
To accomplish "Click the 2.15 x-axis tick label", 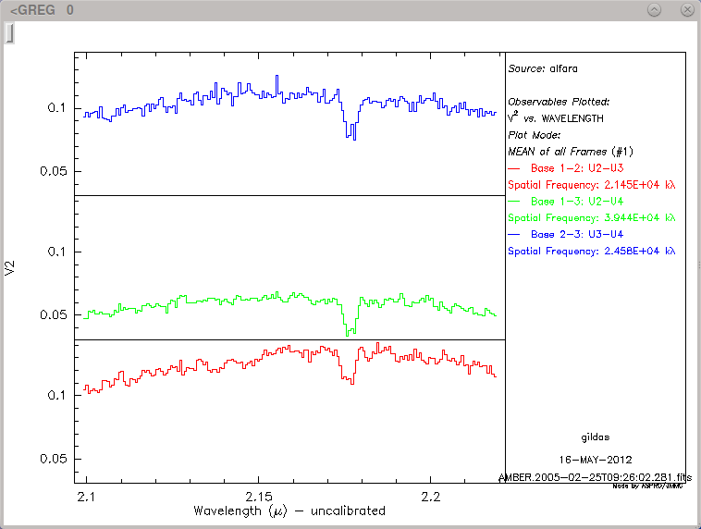I will (x=258, y=497).
